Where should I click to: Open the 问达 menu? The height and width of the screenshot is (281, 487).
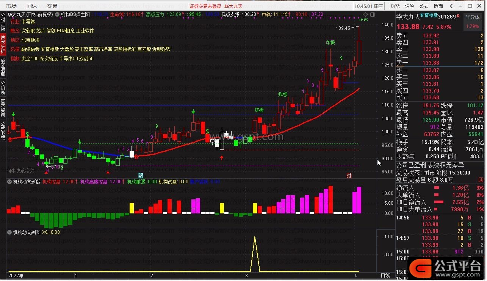(x=32, y=6)
